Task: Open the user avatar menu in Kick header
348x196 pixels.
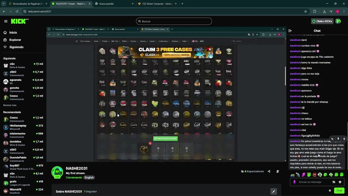Action: pos(338,21)
